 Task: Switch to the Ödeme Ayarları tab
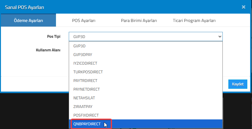[x=28, y=20]
